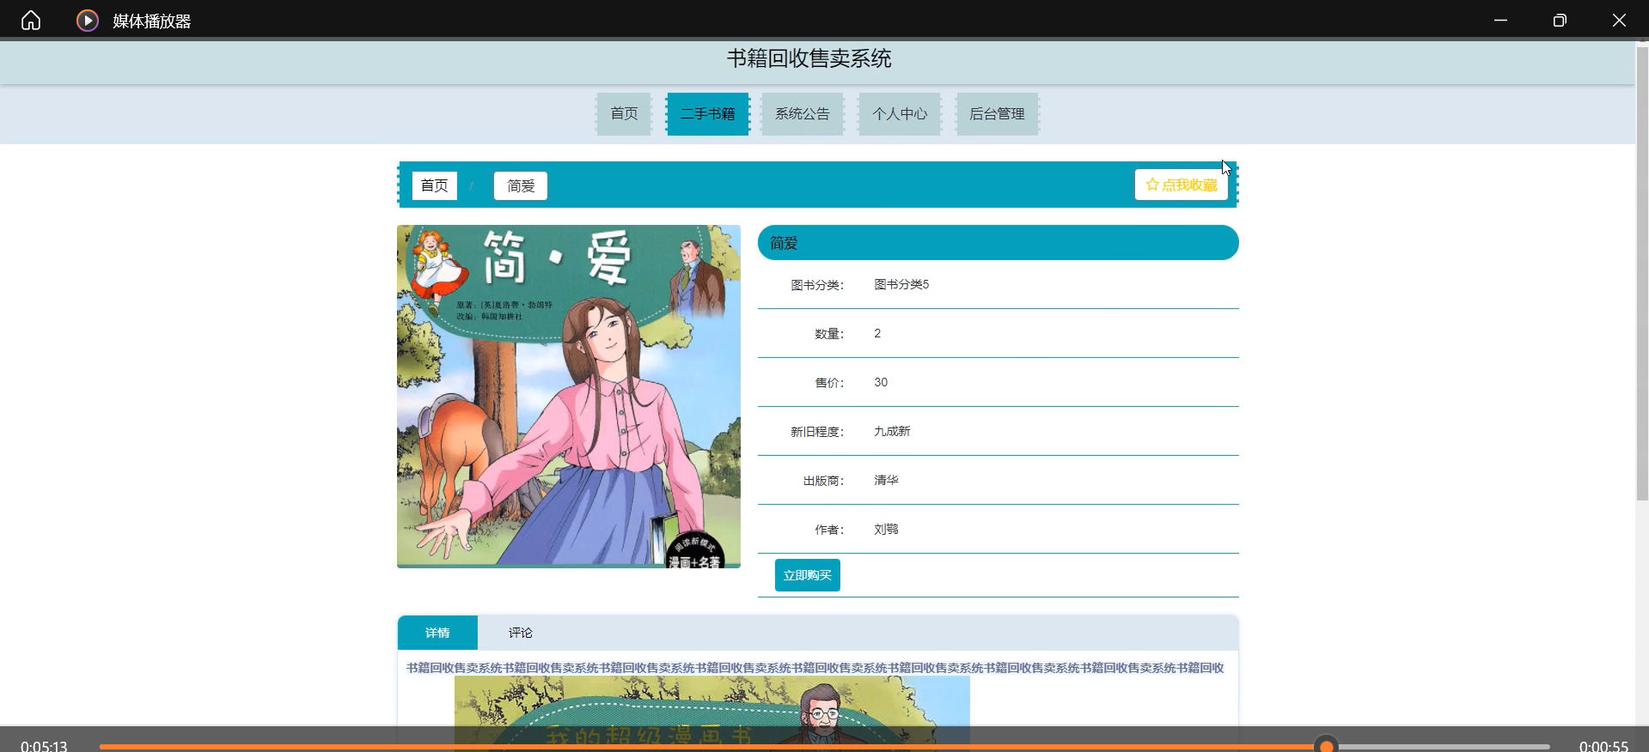Viewport: 1649px width, 752px height.
Task: Click the price value 30
Action: tap(881, 382)
